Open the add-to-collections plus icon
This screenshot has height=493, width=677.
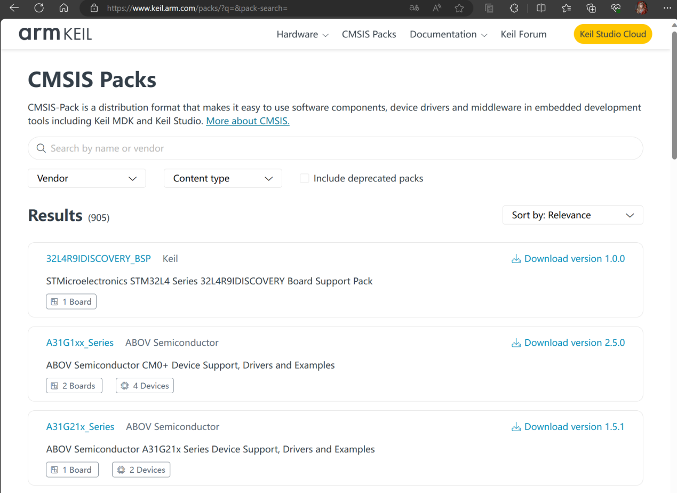(591, 8)
